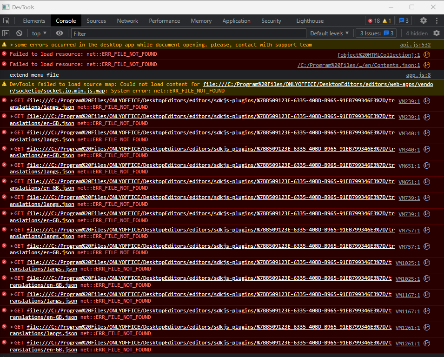Click error count badge showing 18
The image size is (444, 357).
point(374,20)
